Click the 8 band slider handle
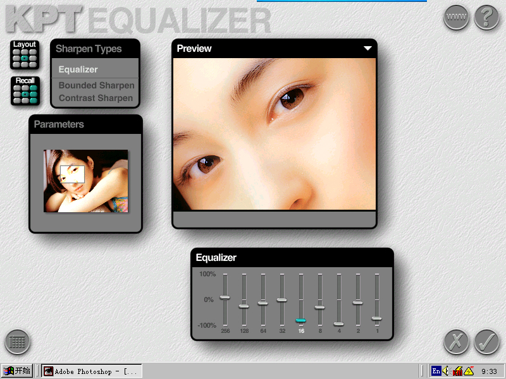 pos(320,307)
